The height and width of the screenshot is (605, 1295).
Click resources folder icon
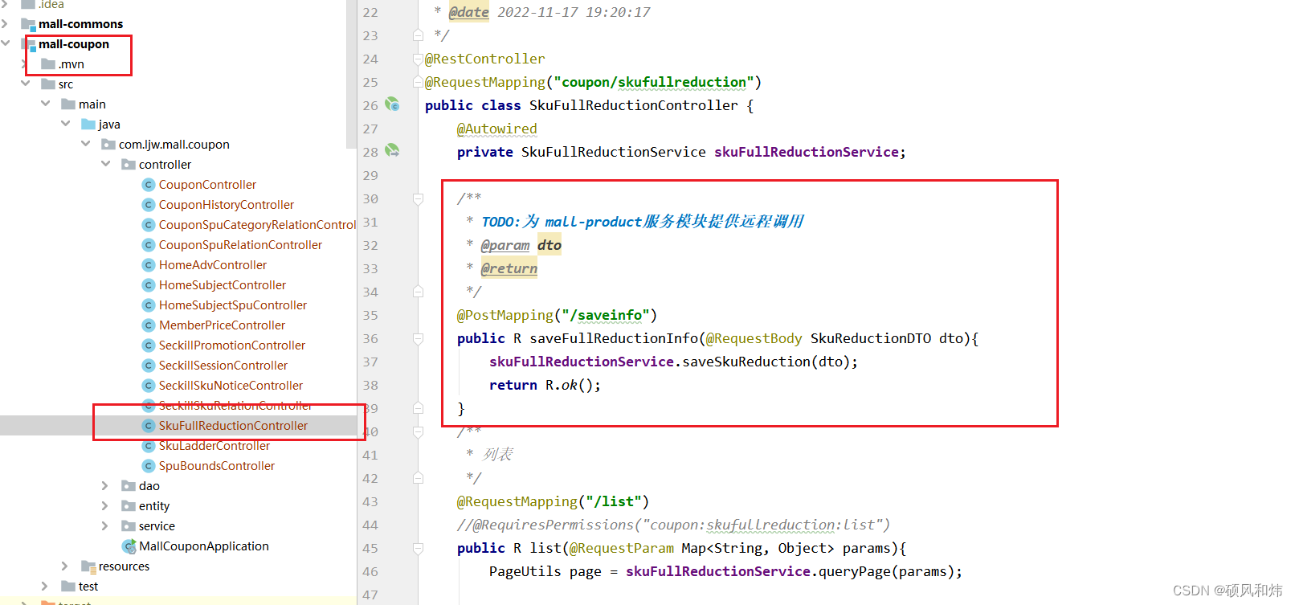coord(88,566)
